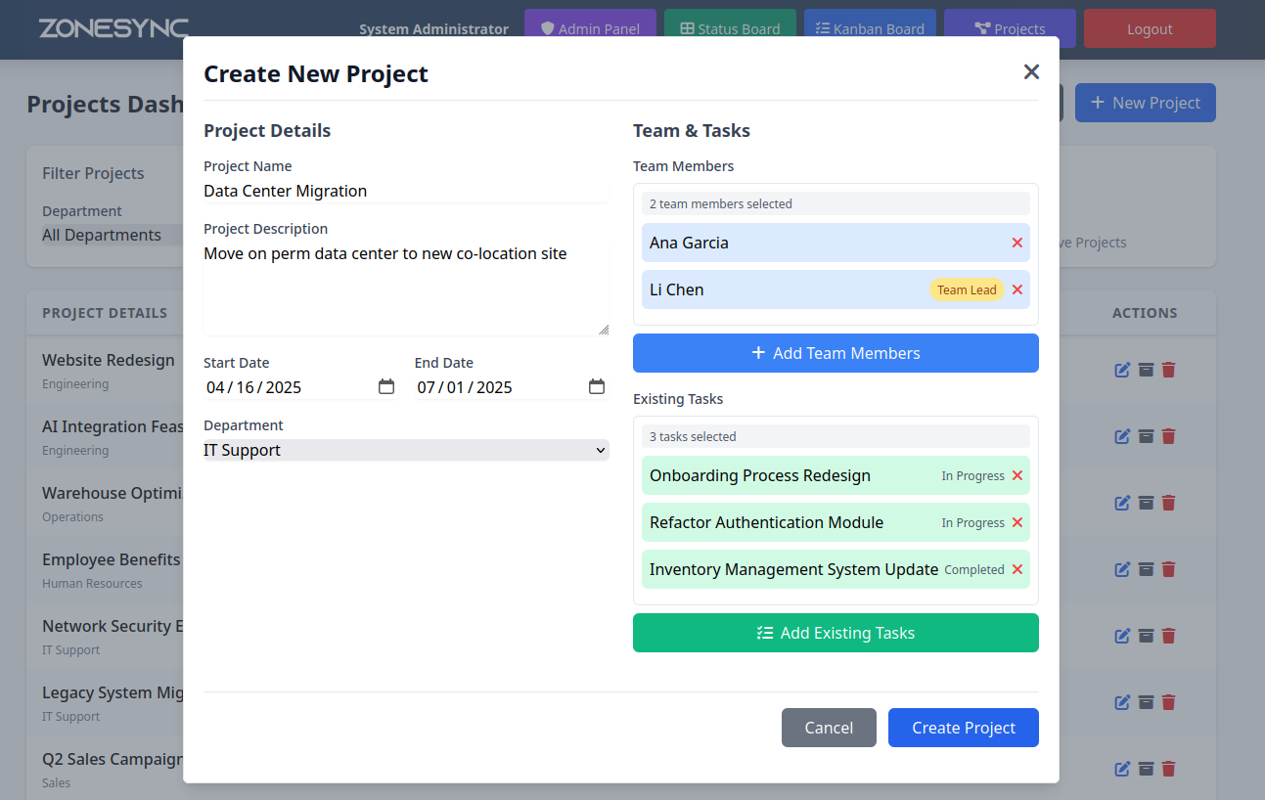Image resolution: width=1265 pixels, height=800 pixels.
Task: Delete icon in Warehouse Optimization row
Action: [1168, 503]
